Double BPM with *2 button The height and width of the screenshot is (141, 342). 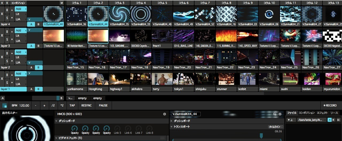(x=62, y=105)
